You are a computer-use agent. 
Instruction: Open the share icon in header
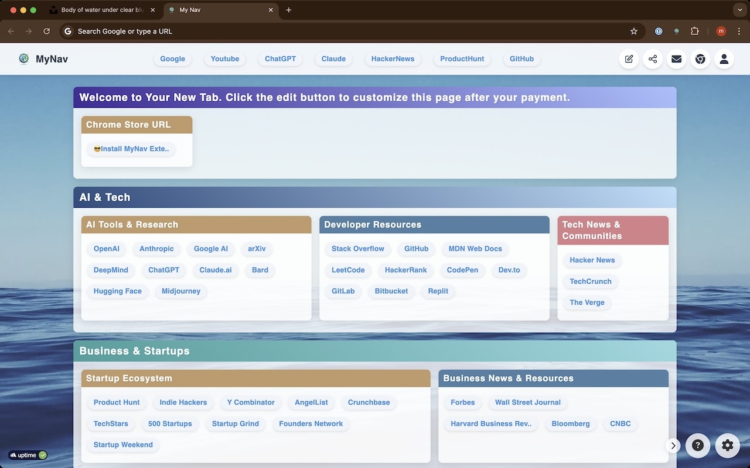pyautogui.click(x=653, y=59)
